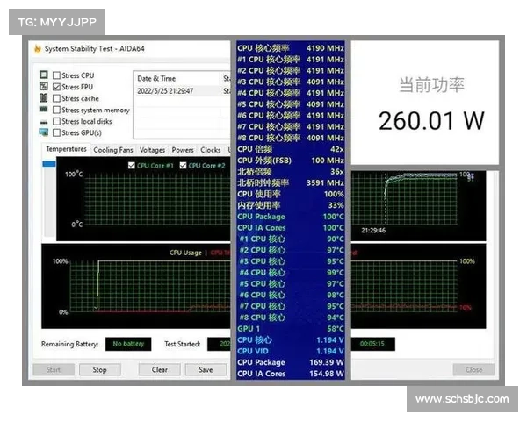This screenshot has height=421, width=527.
Task: Click the Save button
Action: tap(206, 369)
